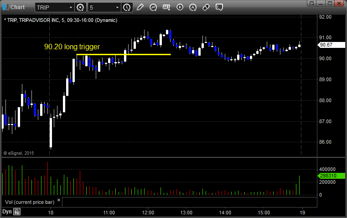Screen dimensions: 347x218
Task: Select the yellow horizontal trigger line
Action: click(x=124, y=54)
